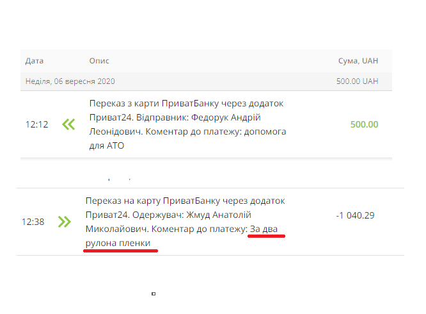426x314 pixels.
Task: Click the 12:12 transaction time
Action: click(36, 124)
